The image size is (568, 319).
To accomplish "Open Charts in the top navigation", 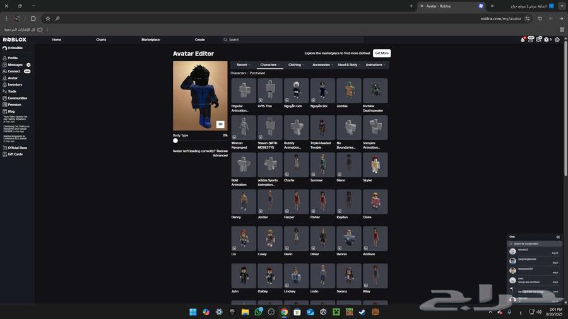I will point(101,40).
